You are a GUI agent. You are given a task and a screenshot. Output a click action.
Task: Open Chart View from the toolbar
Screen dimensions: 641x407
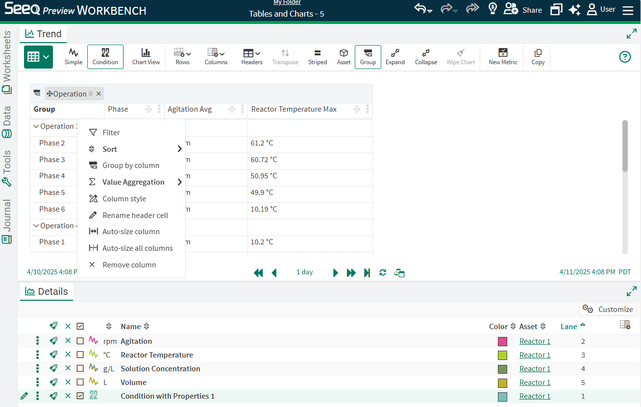tap(146, 56)
